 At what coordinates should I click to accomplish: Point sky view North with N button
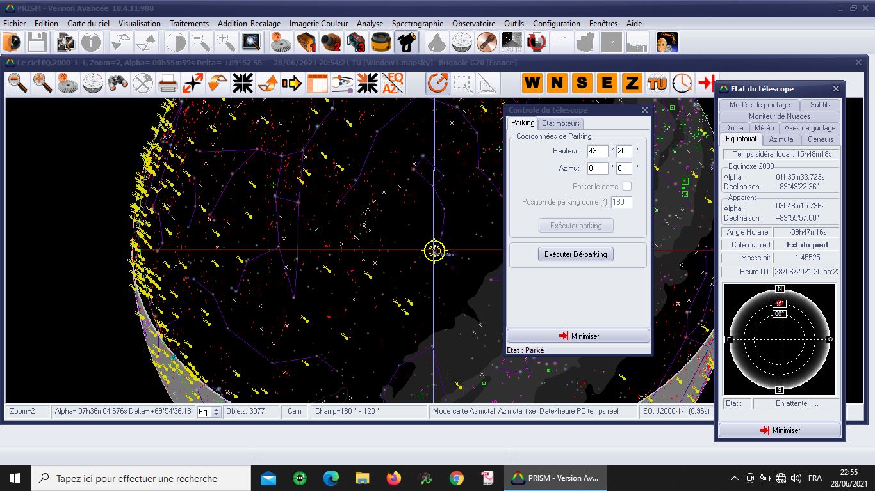tap(557, 83)
